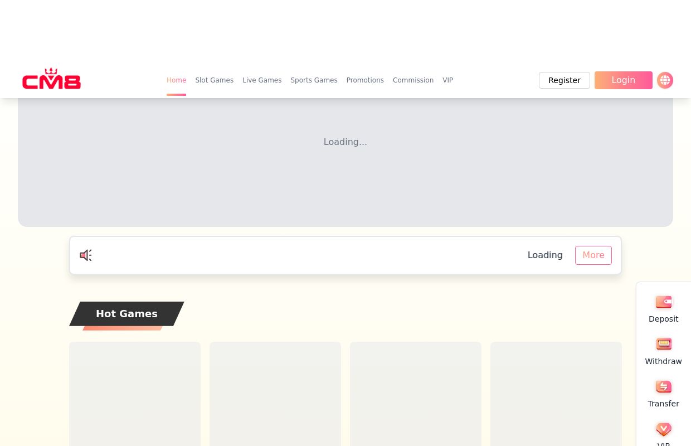Go to the Home tab
The width and height of the screenshot is (691, 446).
pyautogui.click(x=176, y=80)
